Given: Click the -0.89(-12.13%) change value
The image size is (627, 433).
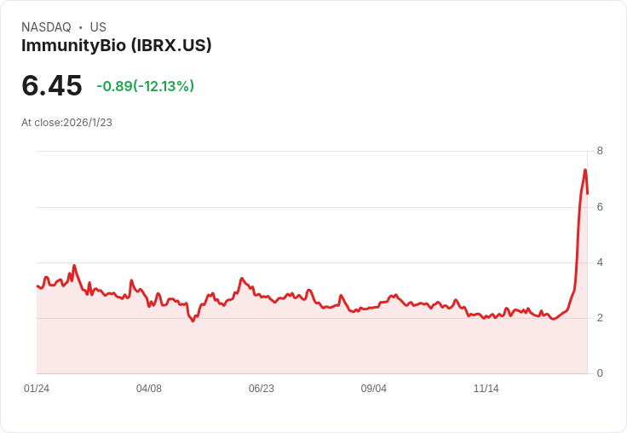Looking at the screenshot, I should click(145, 86).
